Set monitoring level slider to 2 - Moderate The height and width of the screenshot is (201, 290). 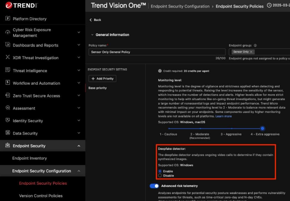click(x=200, y=128)
